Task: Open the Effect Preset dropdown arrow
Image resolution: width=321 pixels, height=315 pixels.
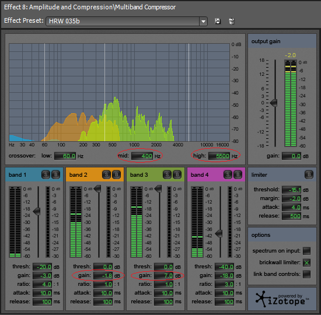Action: click(x=203, y=21)
